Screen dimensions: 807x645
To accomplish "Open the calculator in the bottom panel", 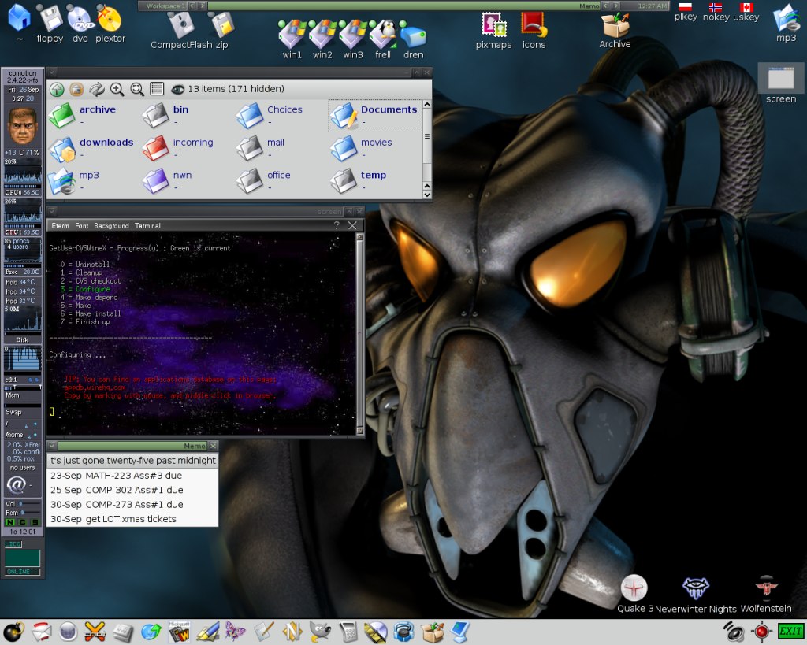I will pos(348,632).
